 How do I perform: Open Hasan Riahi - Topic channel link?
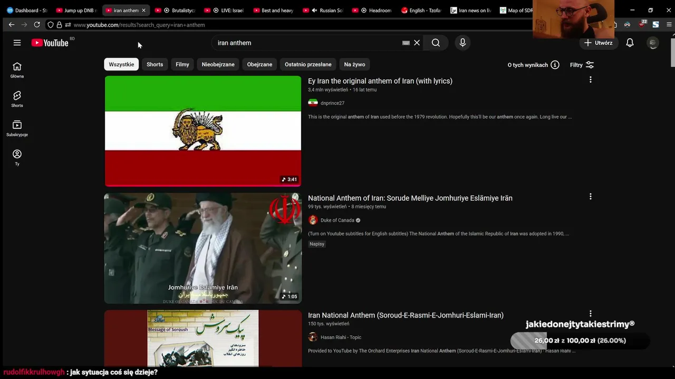[341, 337]
